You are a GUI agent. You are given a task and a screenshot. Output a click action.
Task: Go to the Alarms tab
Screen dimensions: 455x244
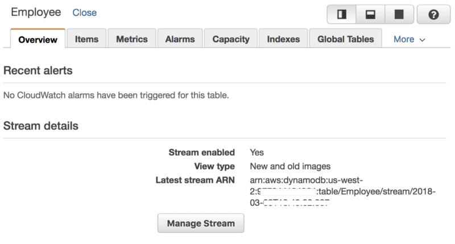coord(180,39)
